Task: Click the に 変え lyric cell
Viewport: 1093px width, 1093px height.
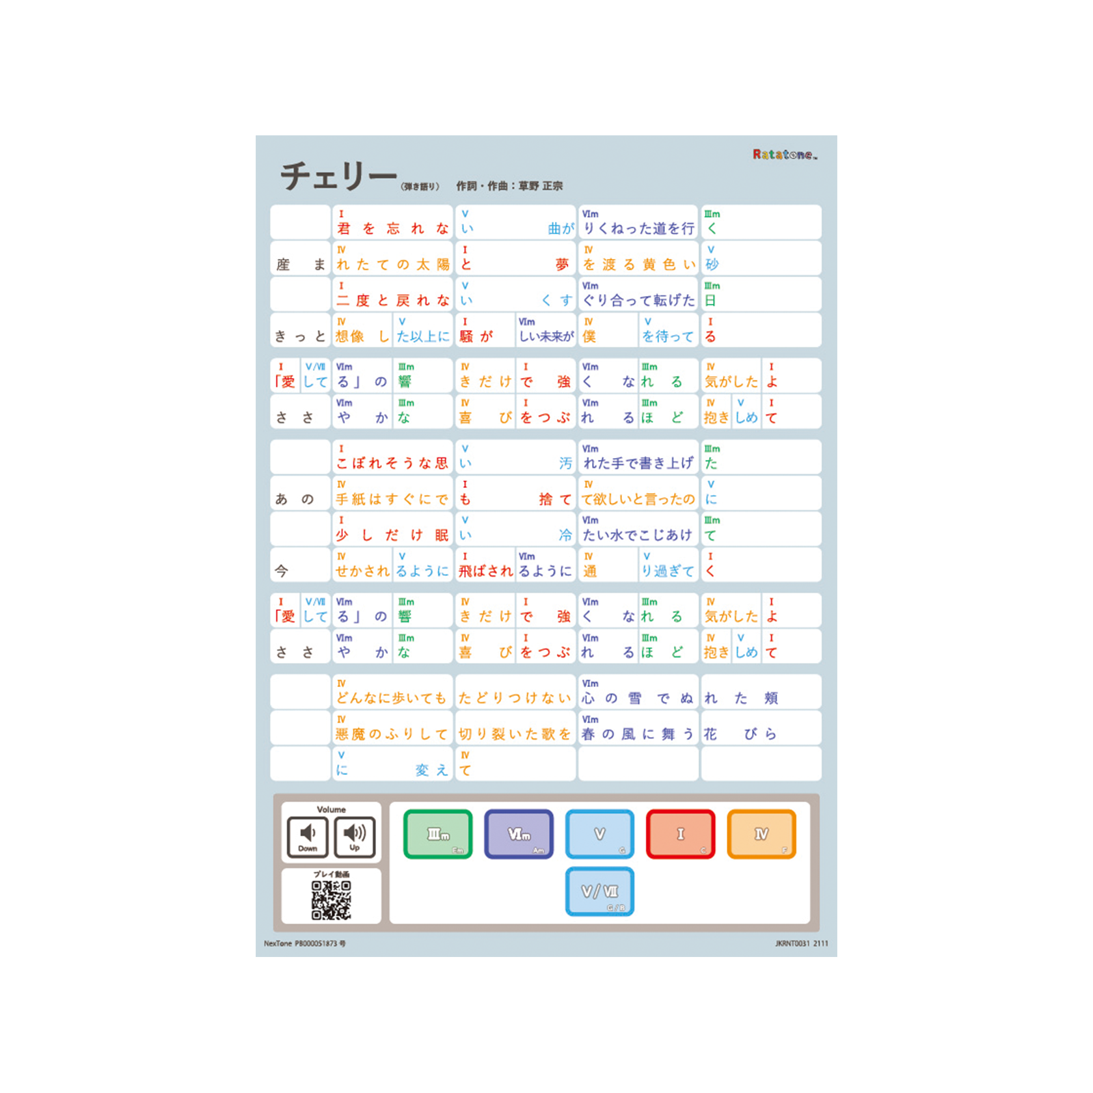Action: pos(392,764)
